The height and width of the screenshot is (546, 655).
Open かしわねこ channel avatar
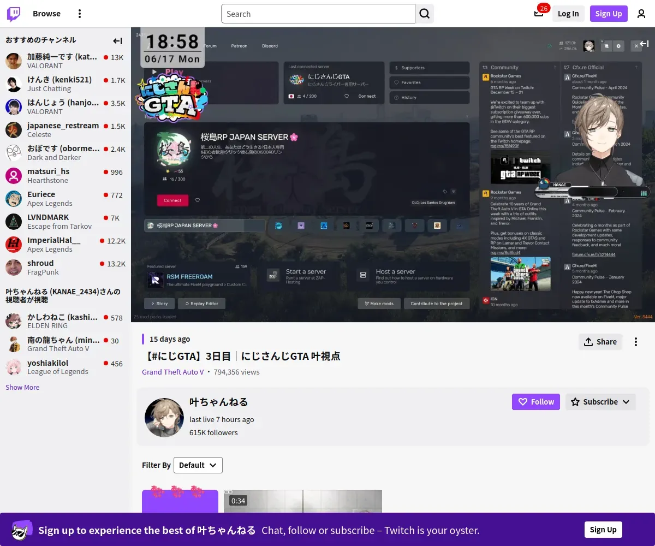click(x=14, y=321)
